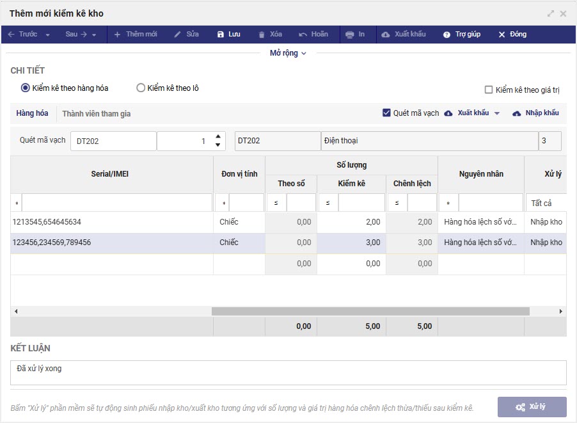Select Kiểm kê theo lô option
This screenshot has height=423, width=577.
pos(141,88)
